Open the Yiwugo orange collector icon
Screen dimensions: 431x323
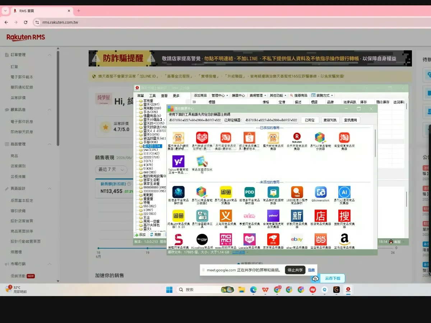point(226,216)
